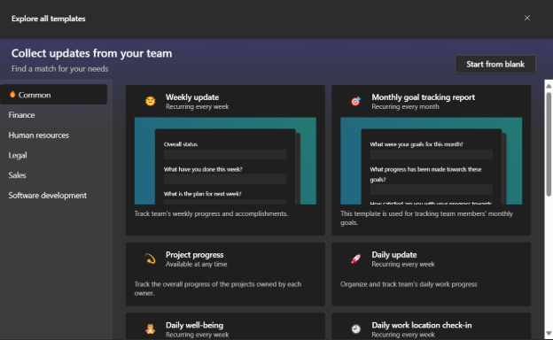Open Software development templates

pyautogui.click(x=48, y=195)
